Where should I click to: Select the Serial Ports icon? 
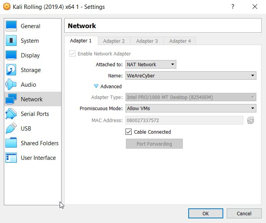11,114
